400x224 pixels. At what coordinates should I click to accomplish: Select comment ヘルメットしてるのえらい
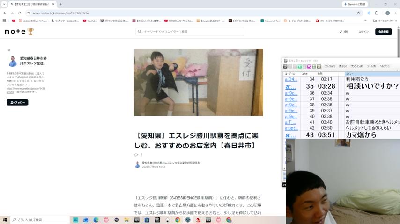368,128
